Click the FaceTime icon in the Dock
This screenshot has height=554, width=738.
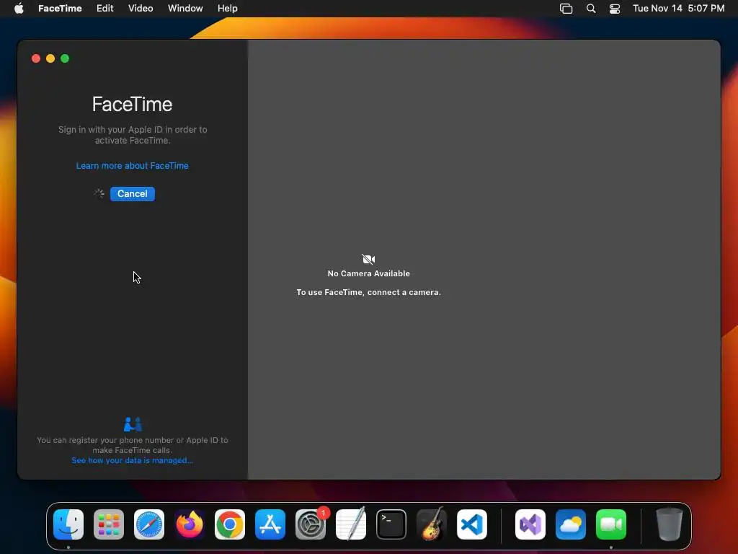point(611,524)
